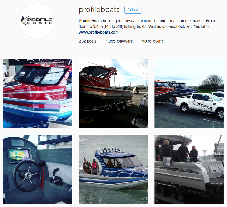Open the 90 following list
The image size is (227, 207).
click(x=153, y=41)
